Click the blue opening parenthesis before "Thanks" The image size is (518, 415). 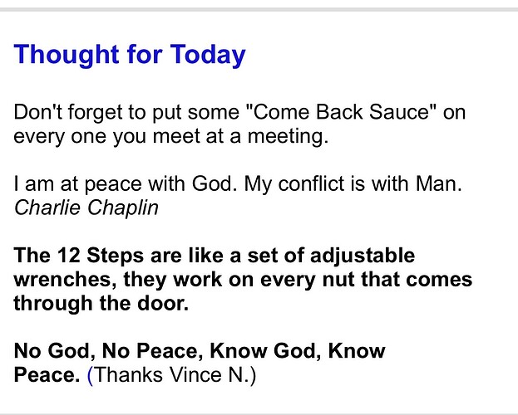click(x=91, y=375)
